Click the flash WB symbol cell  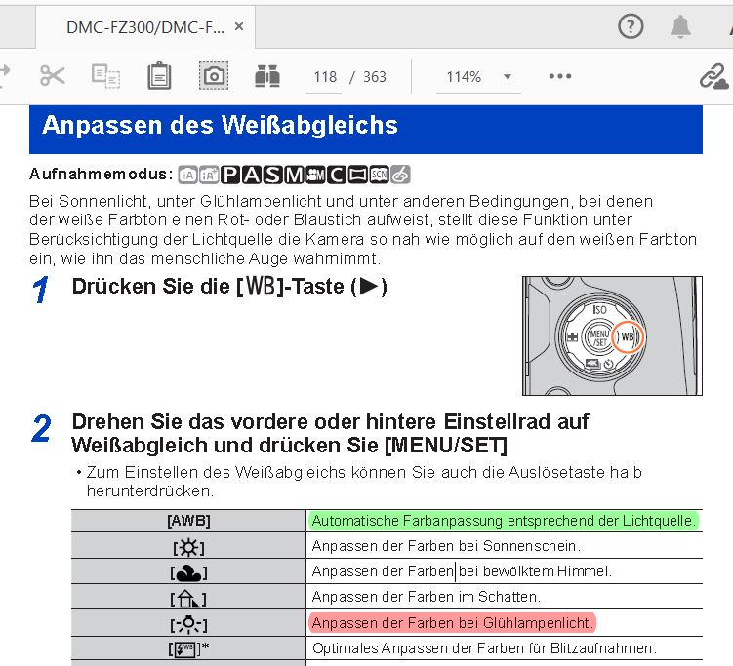pos(188,648)
